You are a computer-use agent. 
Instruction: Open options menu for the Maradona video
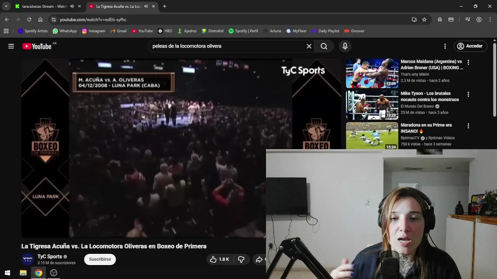pyautogui.click(x=468, y=126)
